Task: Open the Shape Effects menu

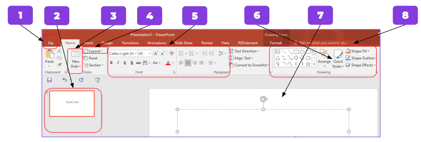Action: 360,65
